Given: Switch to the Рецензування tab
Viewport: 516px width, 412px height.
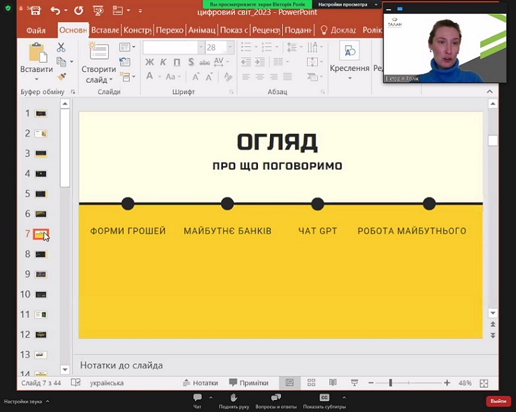Looking at the screenshot, I should pos(266,30).
